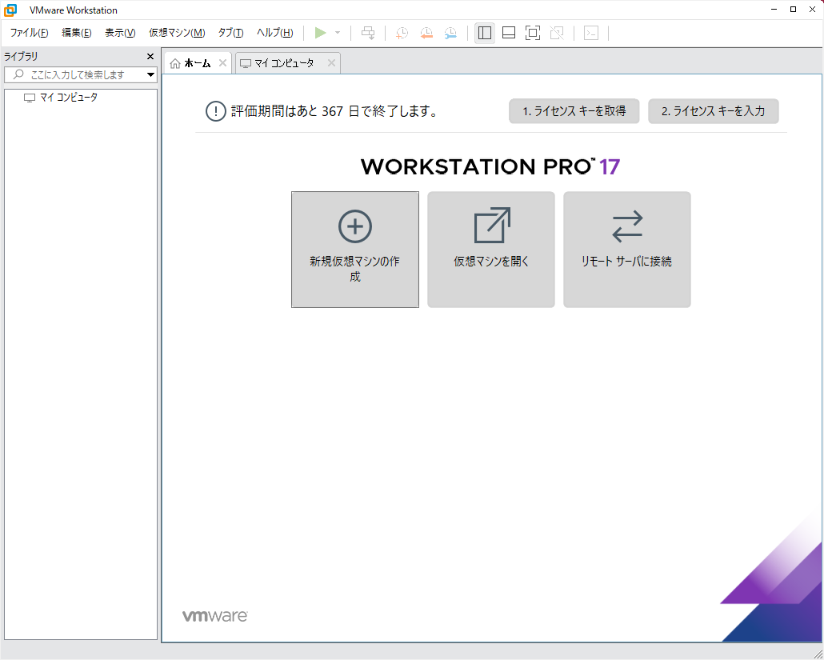Viewport: 824px width, 660px height.
Task: Click the library search input field
Action: tap(78, 74)
